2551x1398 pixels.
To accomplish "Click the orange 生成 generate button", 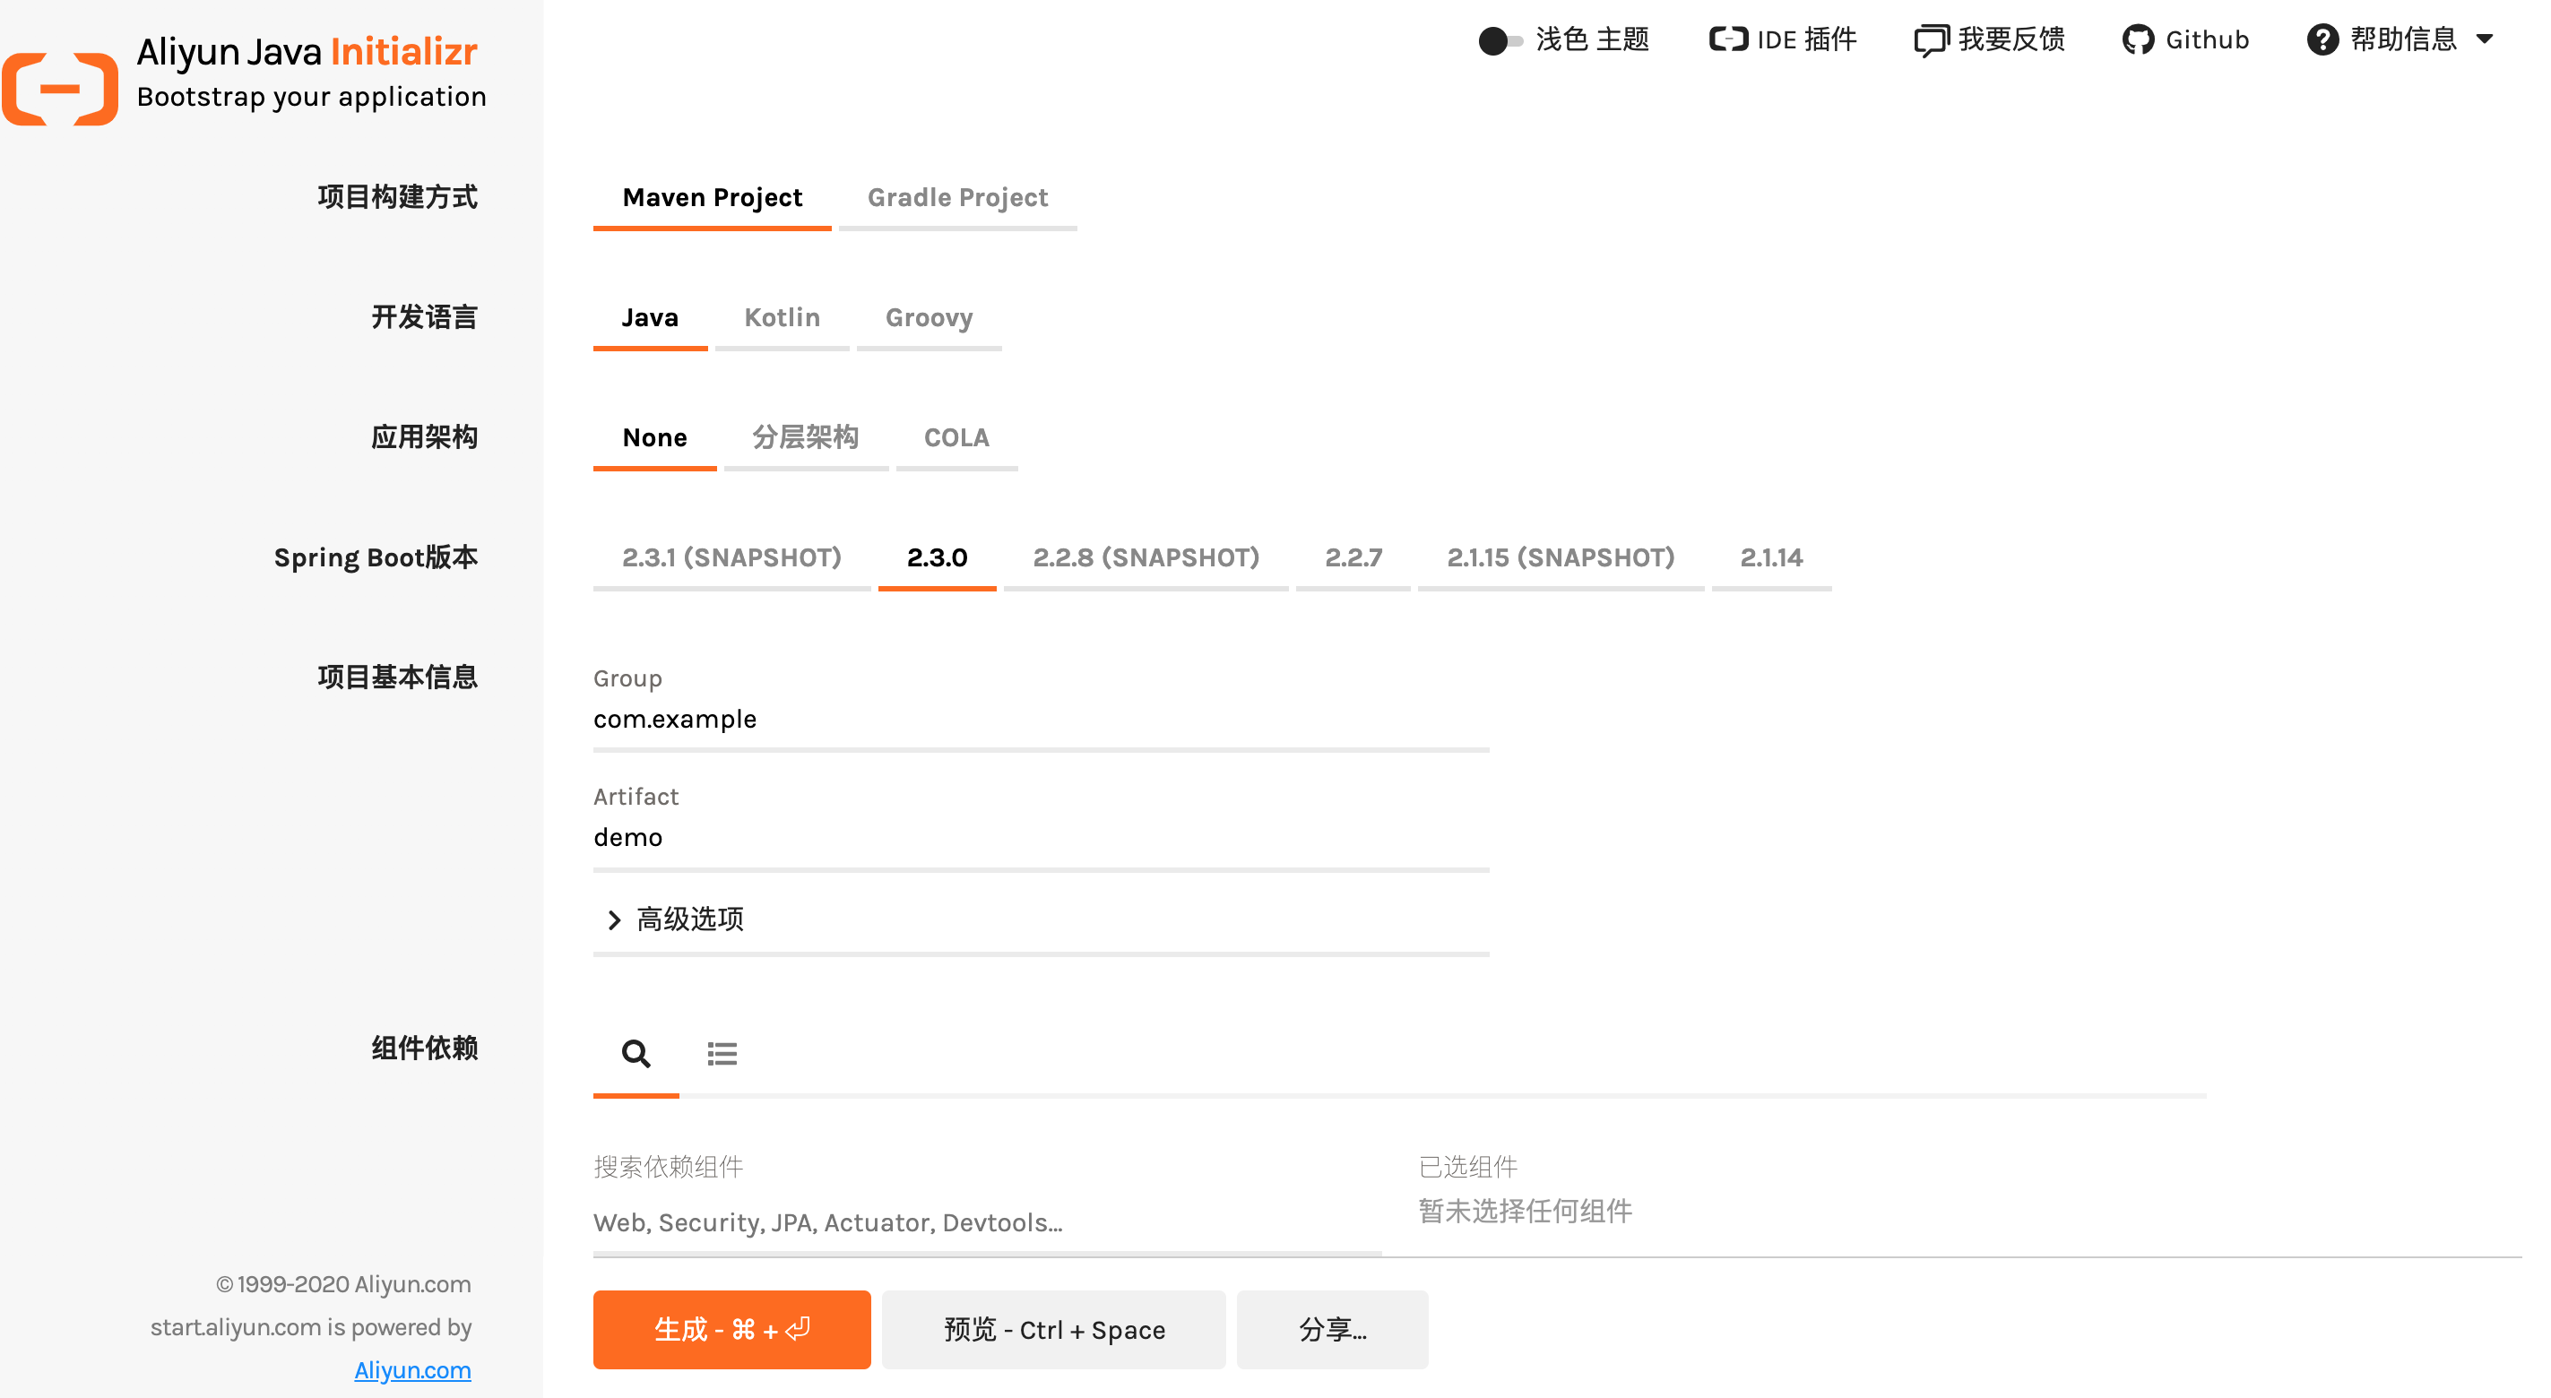I will [731, 1329].
